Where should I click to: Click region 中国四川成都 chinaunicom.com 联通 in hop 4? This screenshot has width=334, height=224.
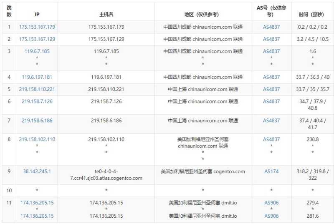coord(203,77)
